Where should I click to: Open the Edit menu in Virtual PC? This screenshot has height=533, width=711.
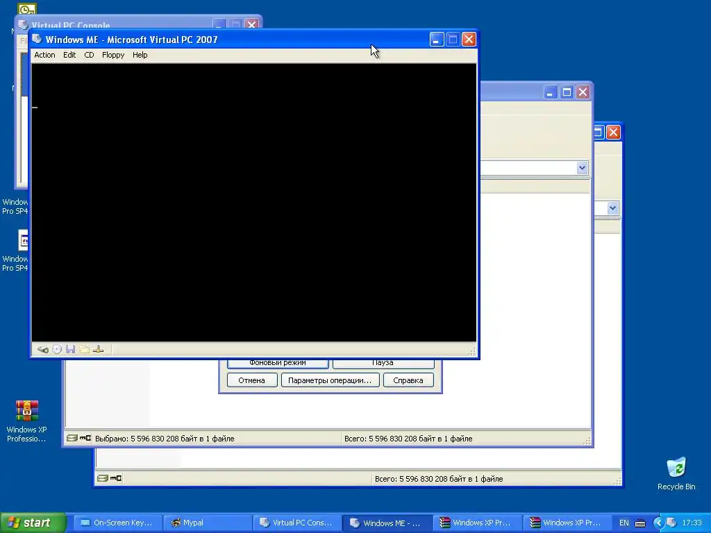pos(69,55)
